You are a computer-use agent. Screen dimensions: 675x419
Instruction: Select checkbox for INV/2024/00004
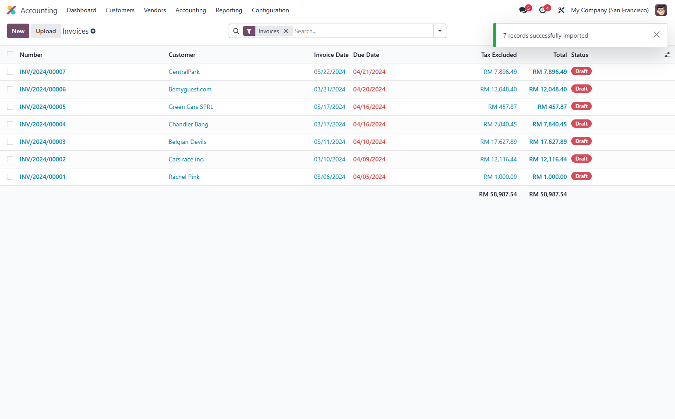10,124
